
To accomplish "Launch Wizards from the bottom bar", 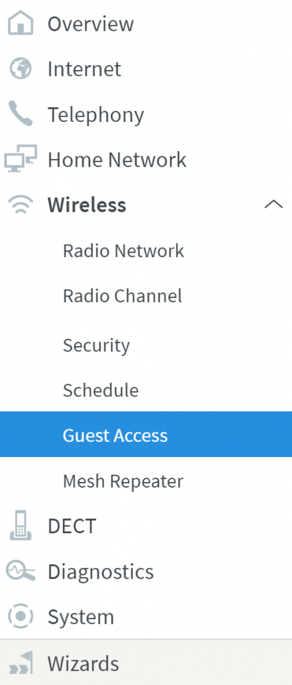I will point(146,662).
